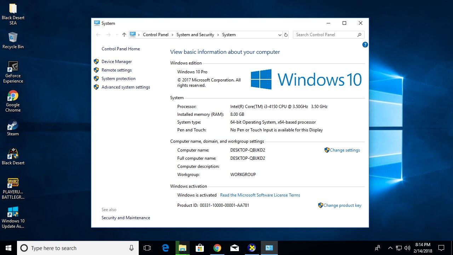Click the System window title icon
Viewport: 453px width, 255px height.
(x=97, y=23)
